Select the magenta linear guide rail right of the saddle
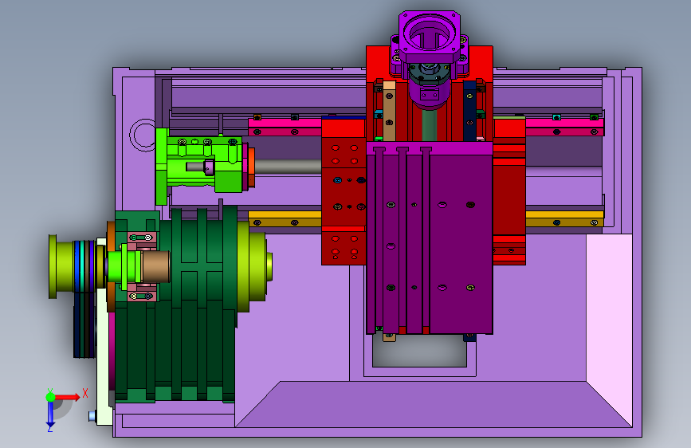 pos(564,127)
